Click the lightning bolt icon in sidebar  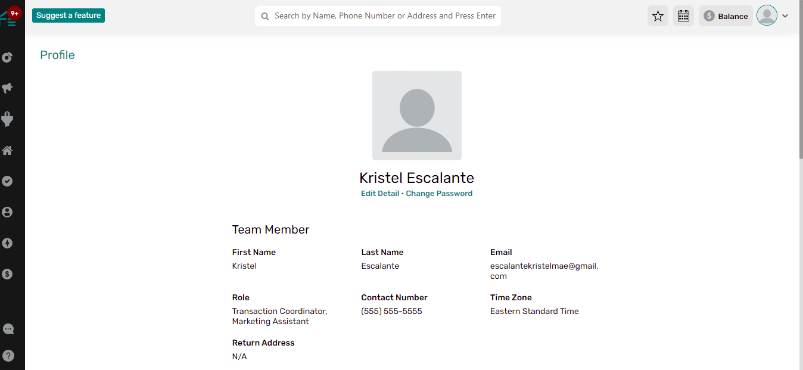coord(7,243)
